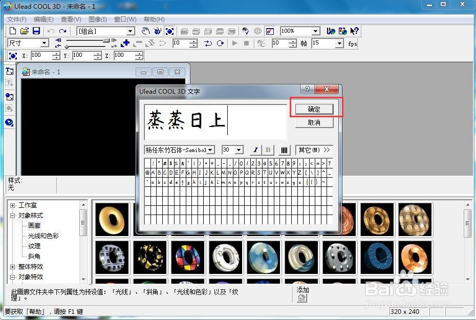Click the Insert Text icon in left toolbar
This screenshot has height=320, width=476.
click(x=9, y=71)
